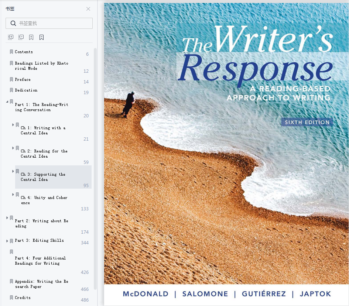This screenshot has width=349, height=306.
Task: Click the bookmark icon for Ch 3
Action: pos(17,171)
